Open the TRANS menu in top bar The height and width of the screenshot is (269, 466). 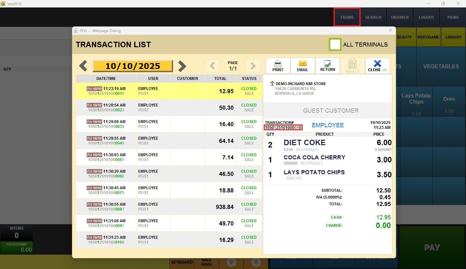[347, 17]
